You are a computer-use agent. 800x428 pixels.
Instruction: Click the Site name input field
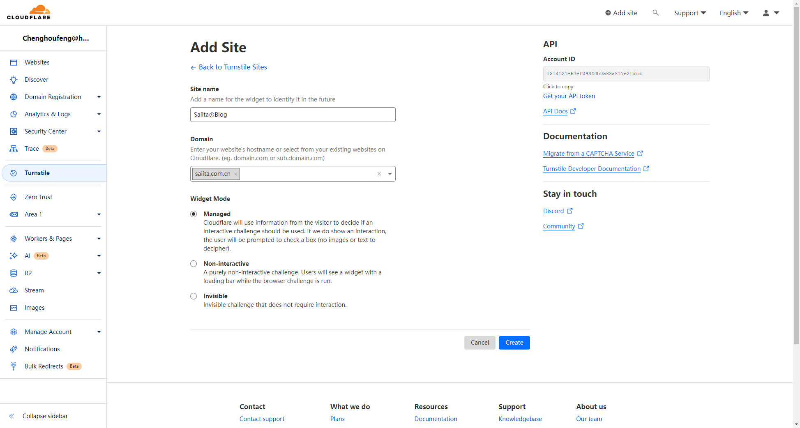click(x=293, y=115)
